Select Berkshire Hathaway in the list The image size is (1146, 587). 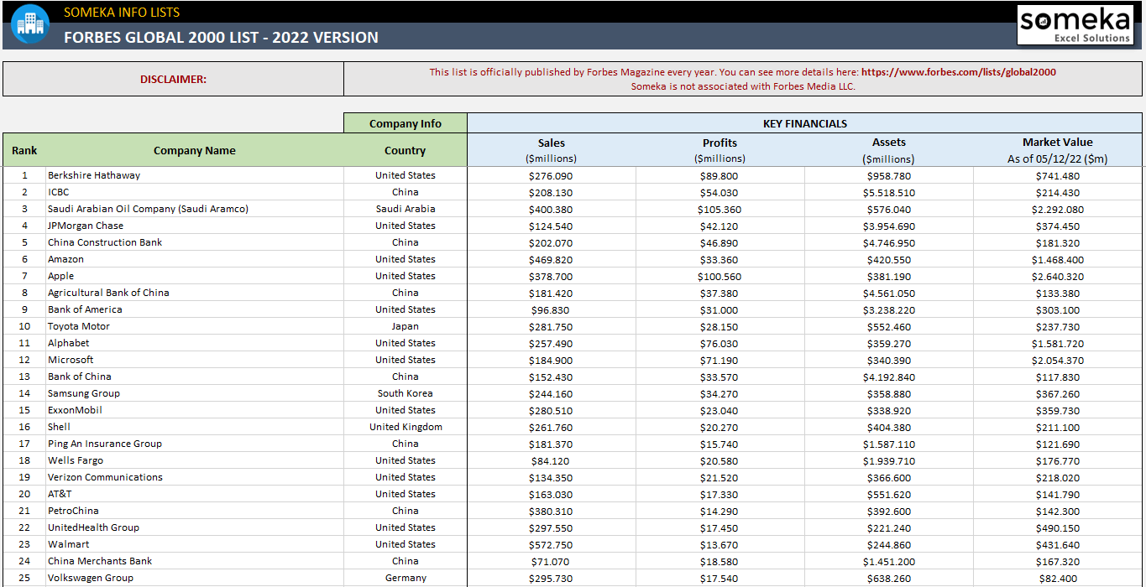(x=95, y=175)
